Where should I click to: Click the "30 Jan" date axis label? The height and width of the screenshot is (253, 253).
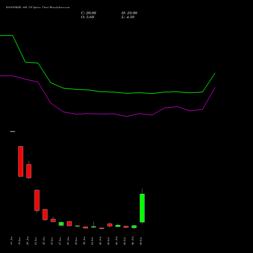(x=85, y=241)
